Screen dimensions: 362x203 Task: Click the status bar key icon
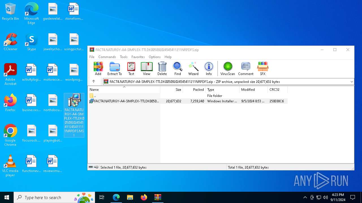[96, 167]
